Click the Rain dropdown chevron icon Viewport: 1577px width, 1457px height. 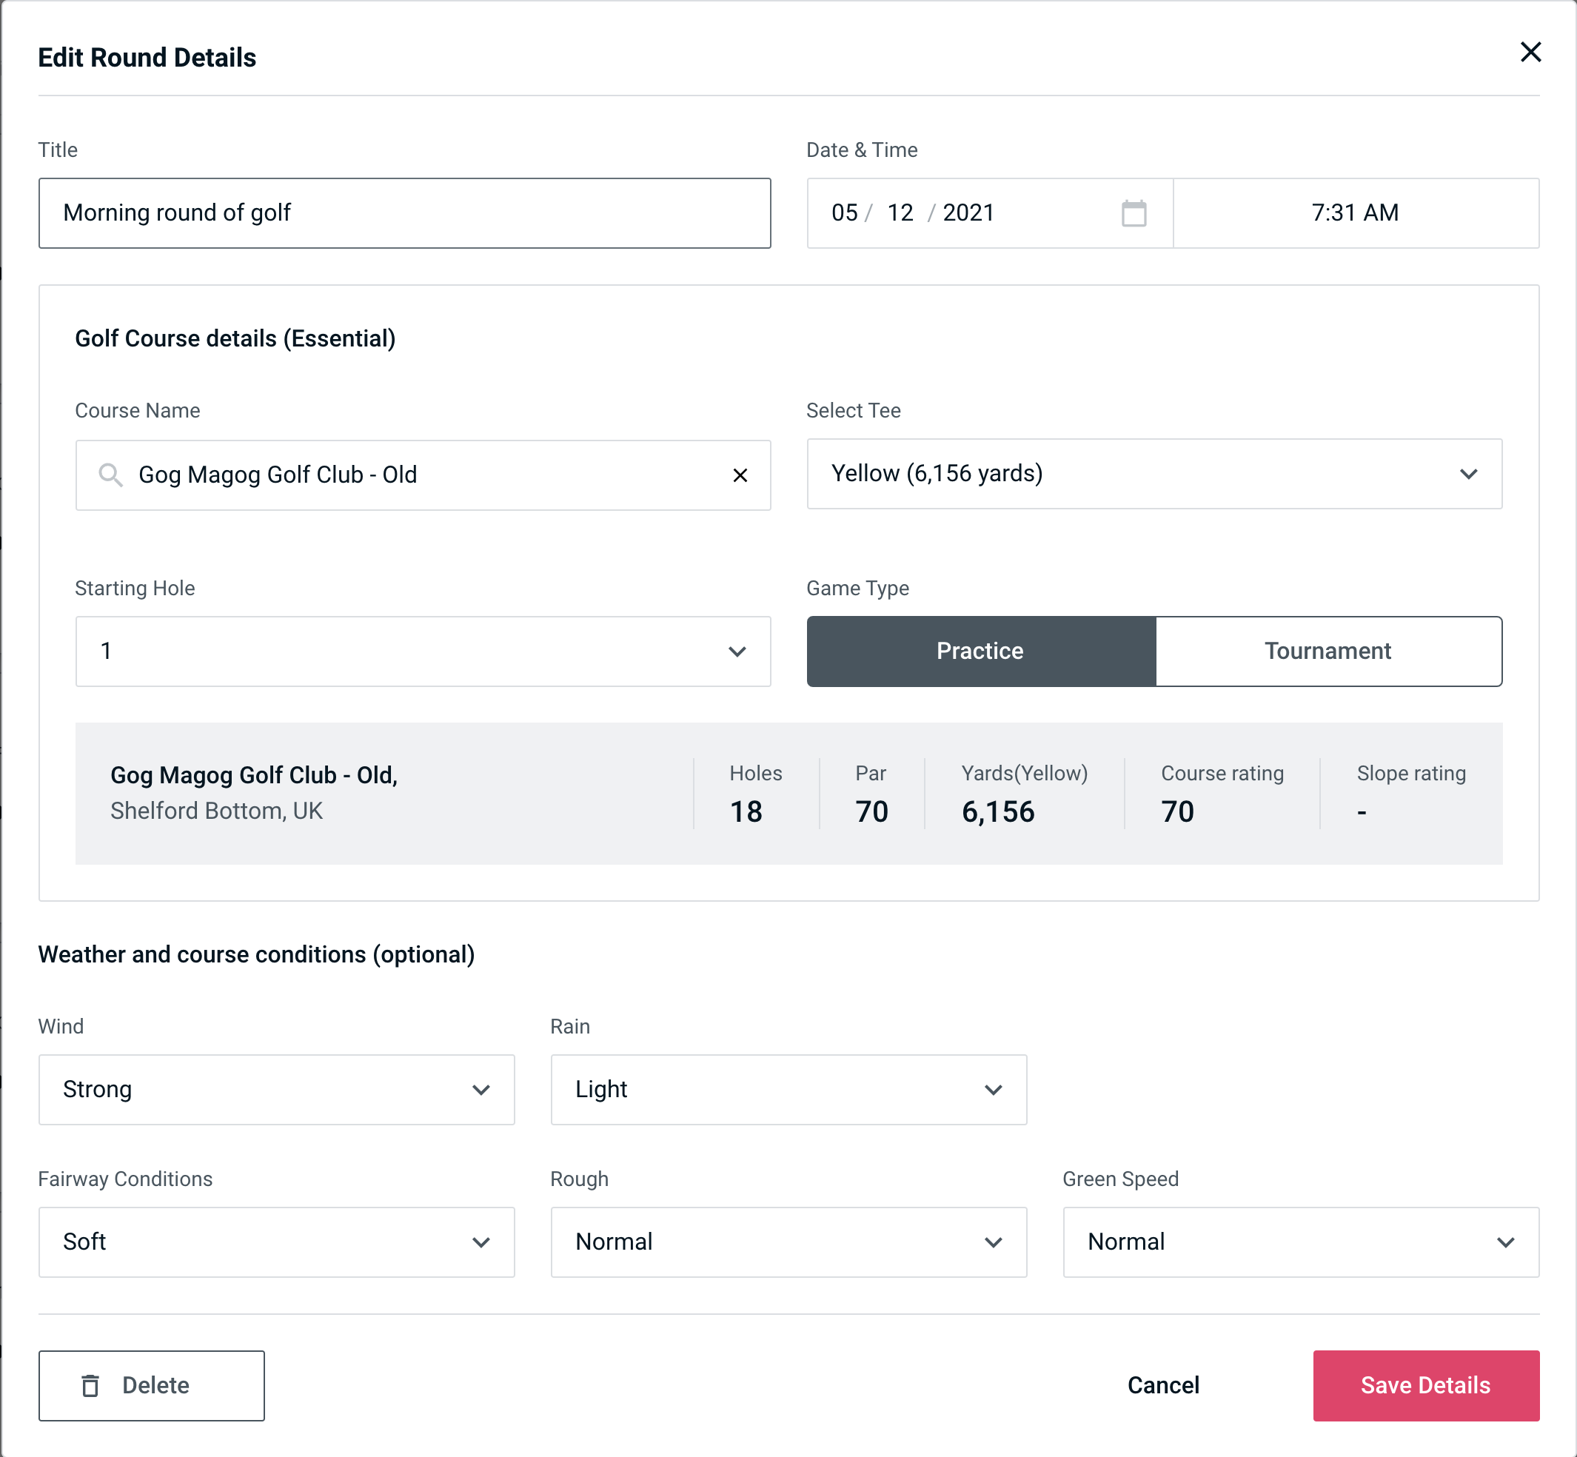pos(993,1091)
